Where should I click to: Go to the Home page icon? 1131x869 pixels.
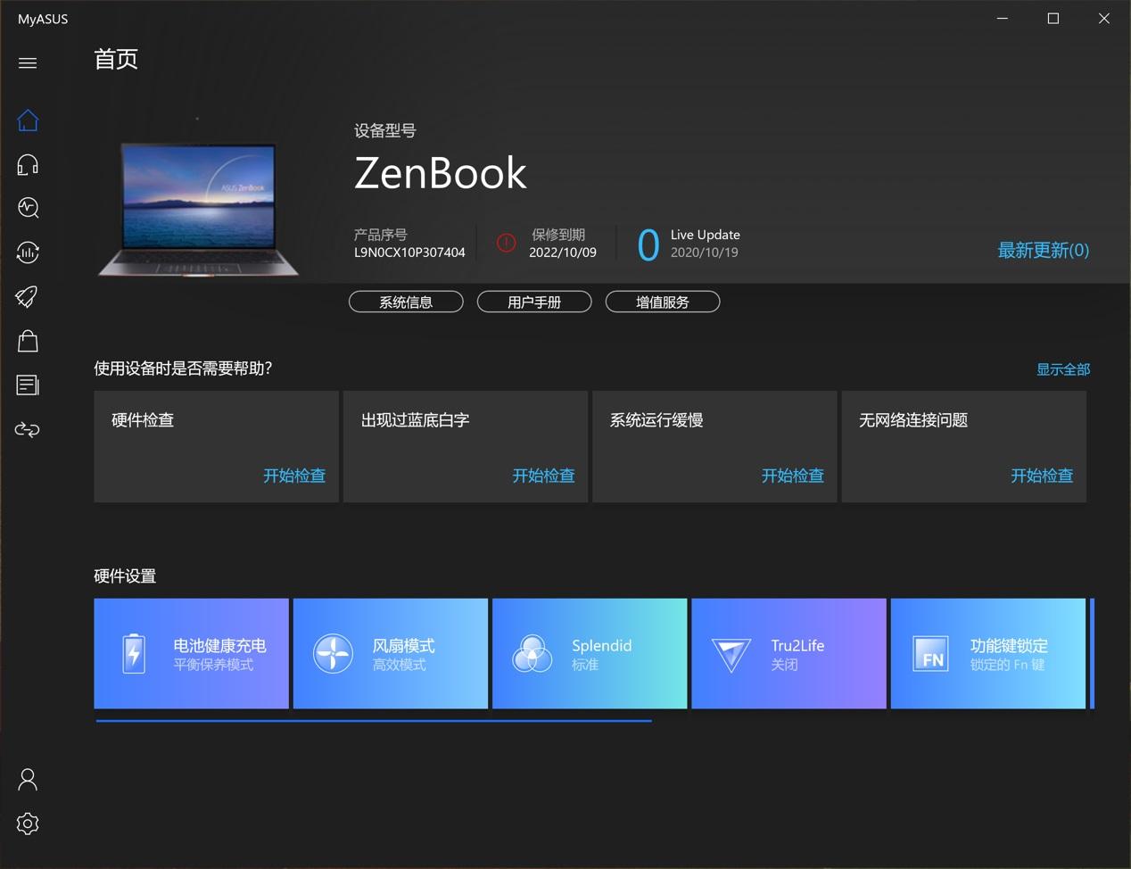click(28, 120)
